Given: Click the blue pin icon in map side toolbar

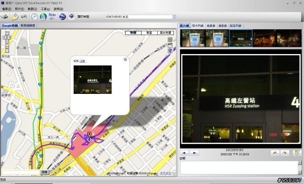Looking at the screenshot, I should [170, 51].
